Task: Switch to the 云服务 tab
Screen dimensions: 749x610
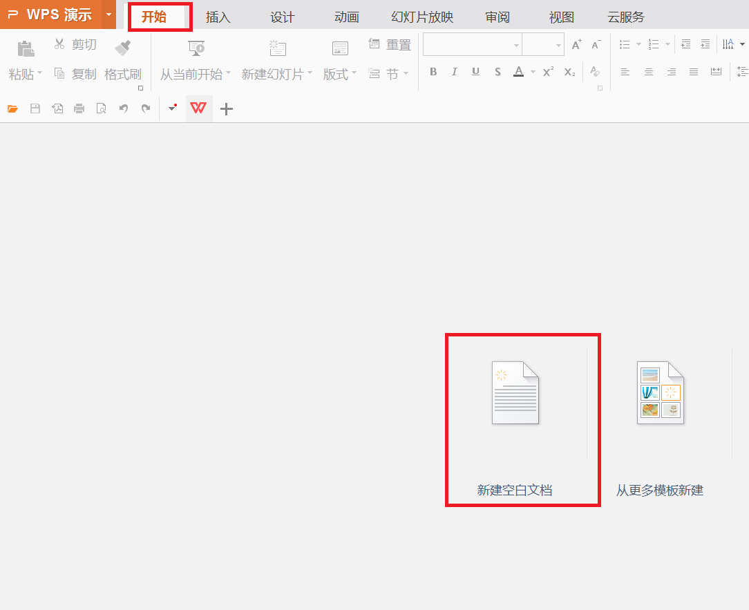Action: tap(626, 17)
